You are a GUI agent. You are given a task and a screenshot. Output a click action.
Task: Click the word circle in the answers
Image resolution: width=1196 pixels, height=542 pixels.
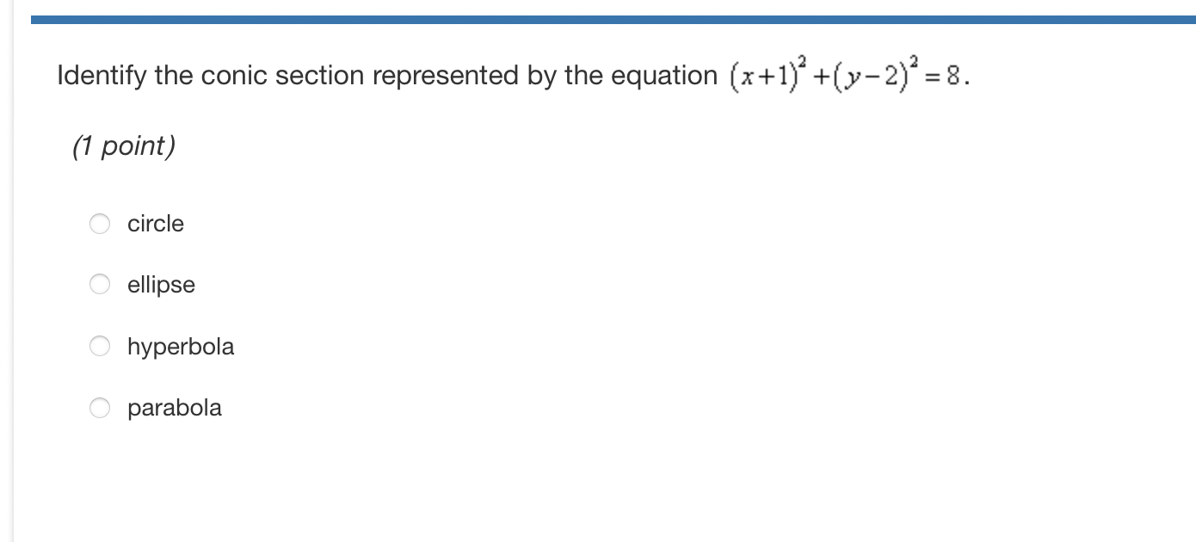click(x=155, y=224)
